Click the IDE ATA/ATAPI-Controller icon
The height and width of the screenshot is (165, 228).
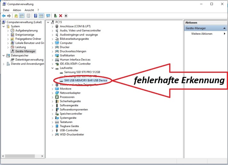pos(57,64)
